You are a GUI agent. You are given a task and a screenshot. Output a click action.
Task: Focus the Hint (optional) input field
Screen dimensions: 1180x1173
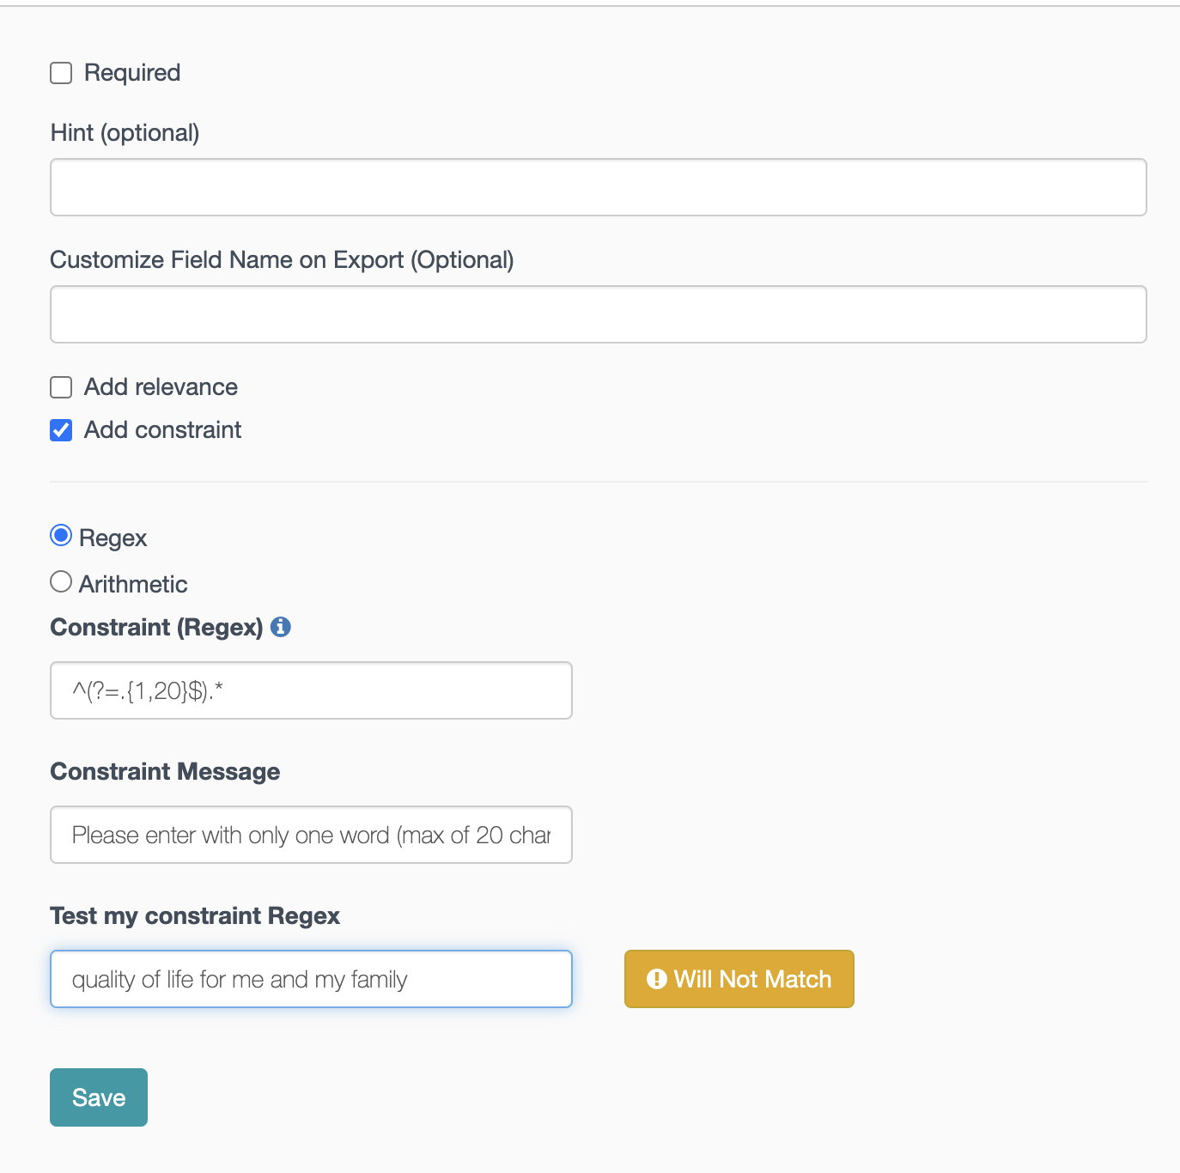[598, 187]
